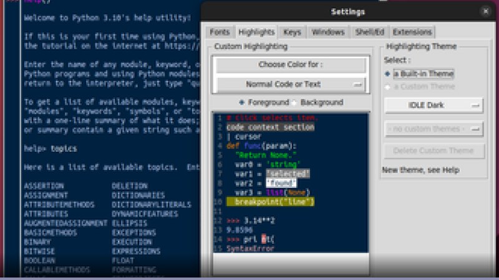Click the New theme, see Help text
Image resolution: width=499 pixels, height=280 pixels.
coord(420,170)
